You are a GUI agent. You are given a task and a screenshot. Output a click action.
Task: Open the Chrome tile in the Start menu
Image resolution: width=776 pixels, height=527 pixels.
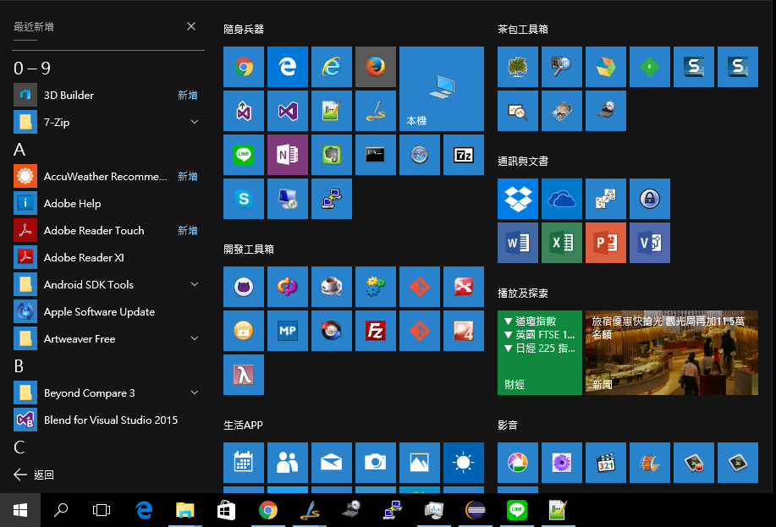[244, 67]
